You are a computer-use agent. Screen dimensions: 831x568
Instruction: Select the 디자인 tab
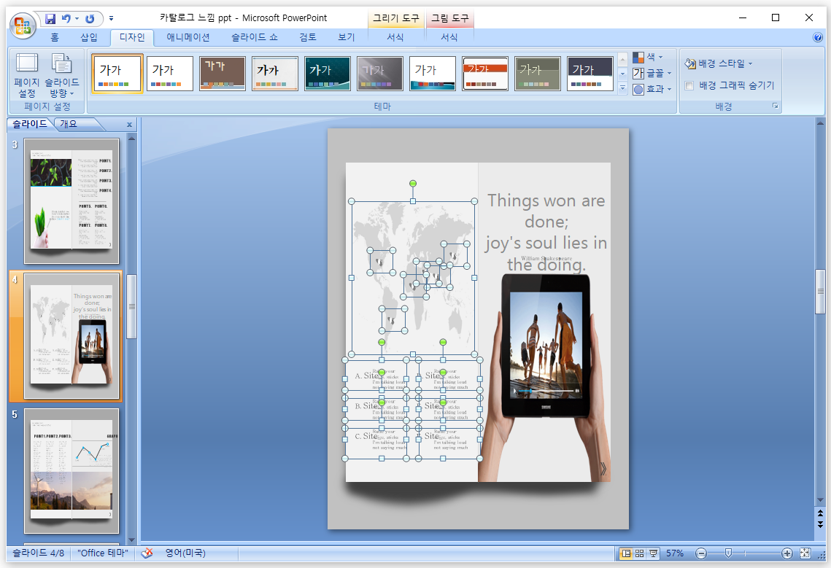tap(132, 37)
